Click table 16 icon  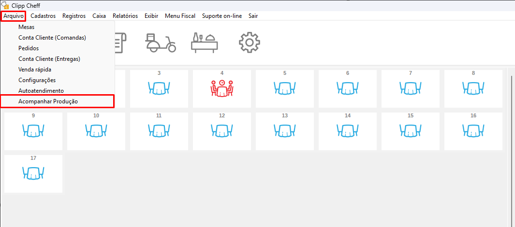[473, 131]
